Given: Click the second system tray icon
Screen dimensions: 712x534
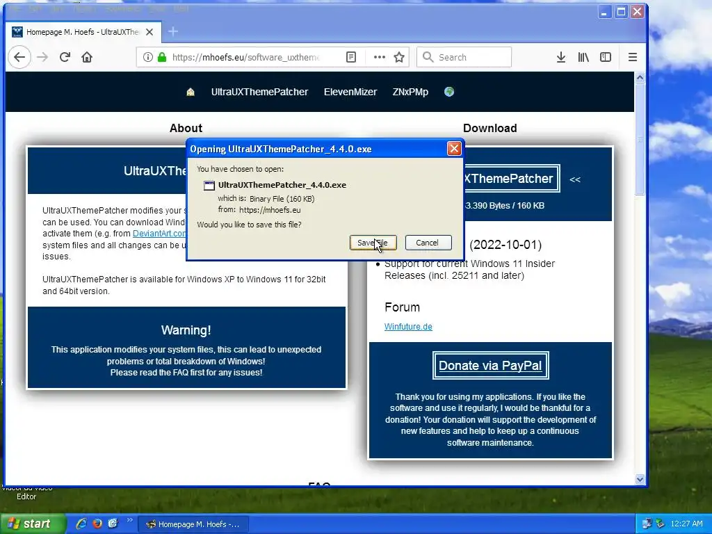Looking at the screenshot, I should 661,524.
